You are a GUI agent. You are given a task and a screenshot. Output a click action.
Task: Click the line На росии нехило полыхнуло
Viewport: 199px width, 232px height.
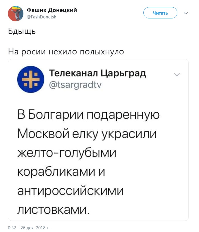click(66, 52)
